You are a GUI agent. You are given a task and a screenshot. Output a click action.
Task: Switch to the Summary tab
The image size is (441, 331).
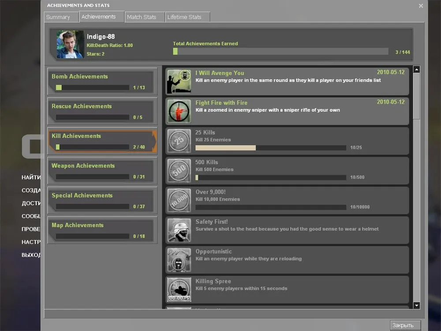(61, 17)
